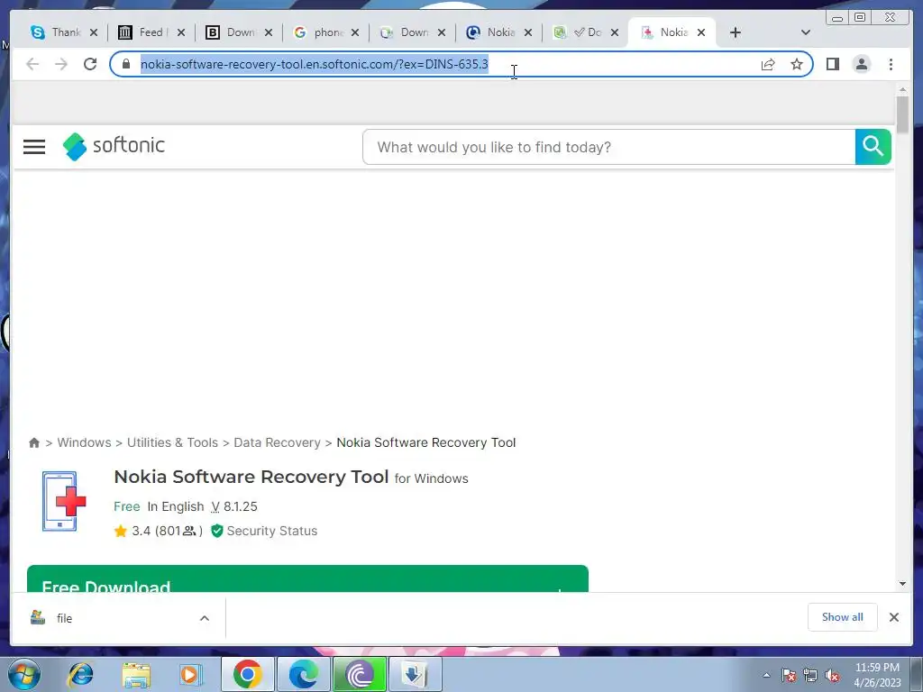Go to the home breadcrumb icon
This screenshot has height=692, width=923.
pos(34,442)
